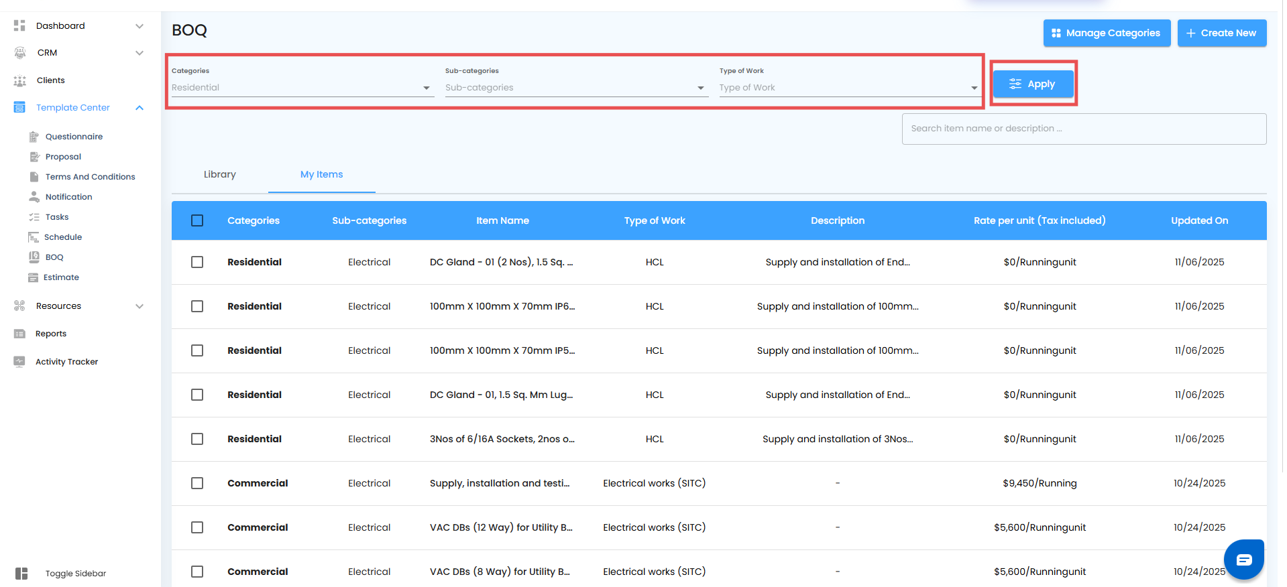Viewport: 1287px width, 587px height.
Task: Click the Manage Categories button
Action: (x=1107, y=33)
